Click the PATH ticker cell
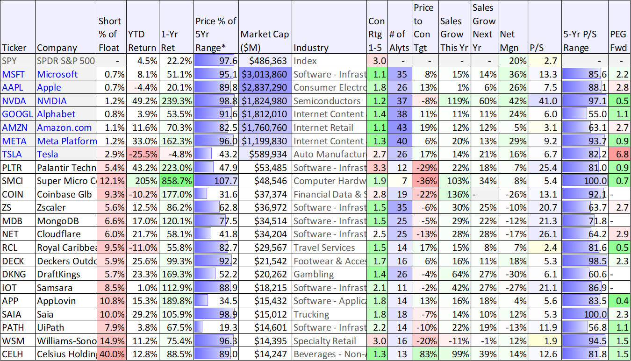 tap(18, 327)
